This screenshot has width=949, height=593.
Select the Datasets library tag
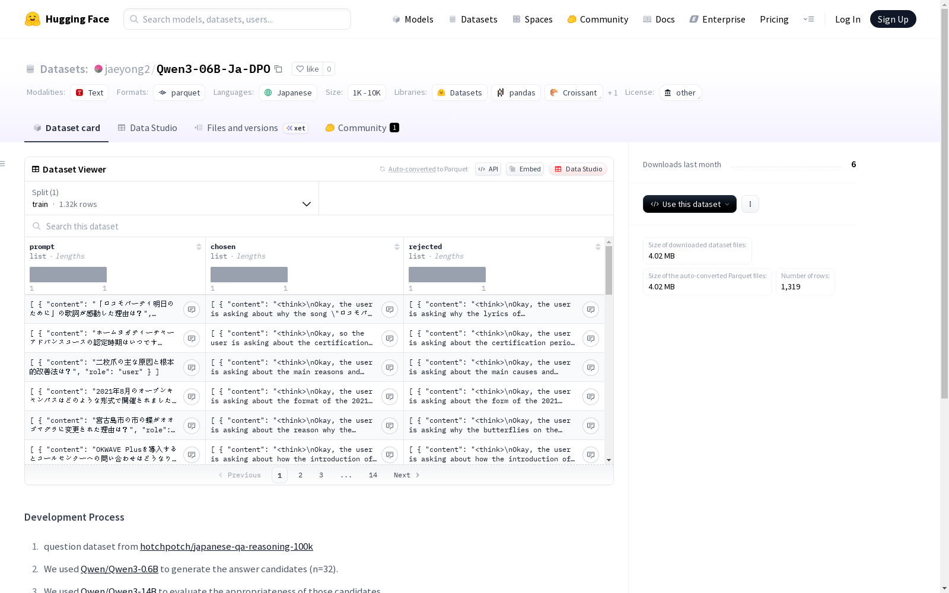460,93
